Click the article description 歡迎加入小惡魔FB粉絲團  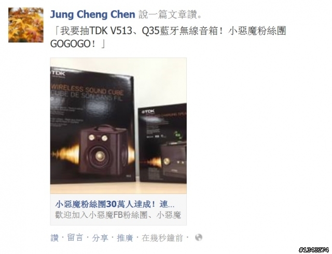pyautogui.click(x=118, y=215)
